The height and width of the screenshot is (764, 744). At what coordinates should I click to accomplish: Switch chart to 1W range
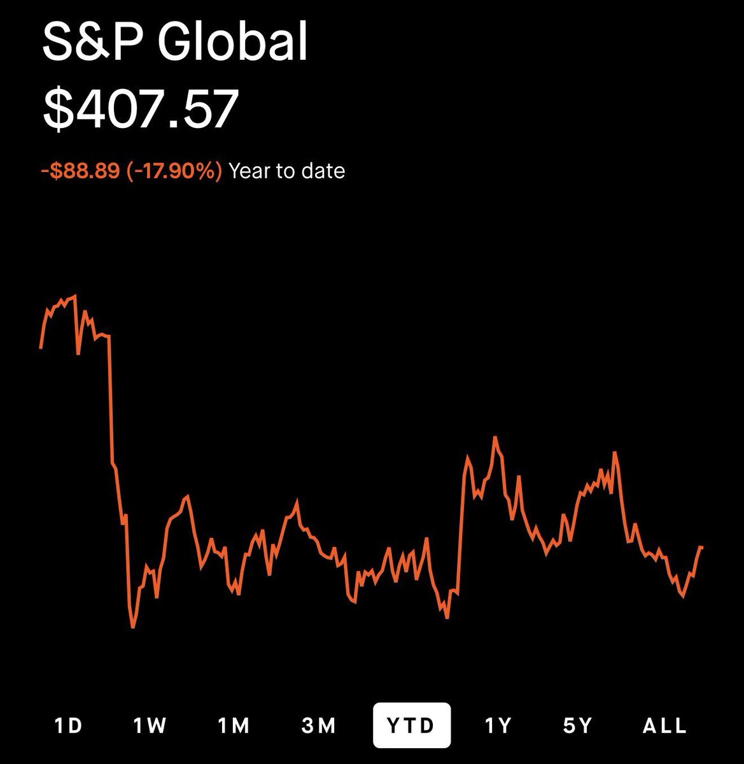[x=150, y=725]
